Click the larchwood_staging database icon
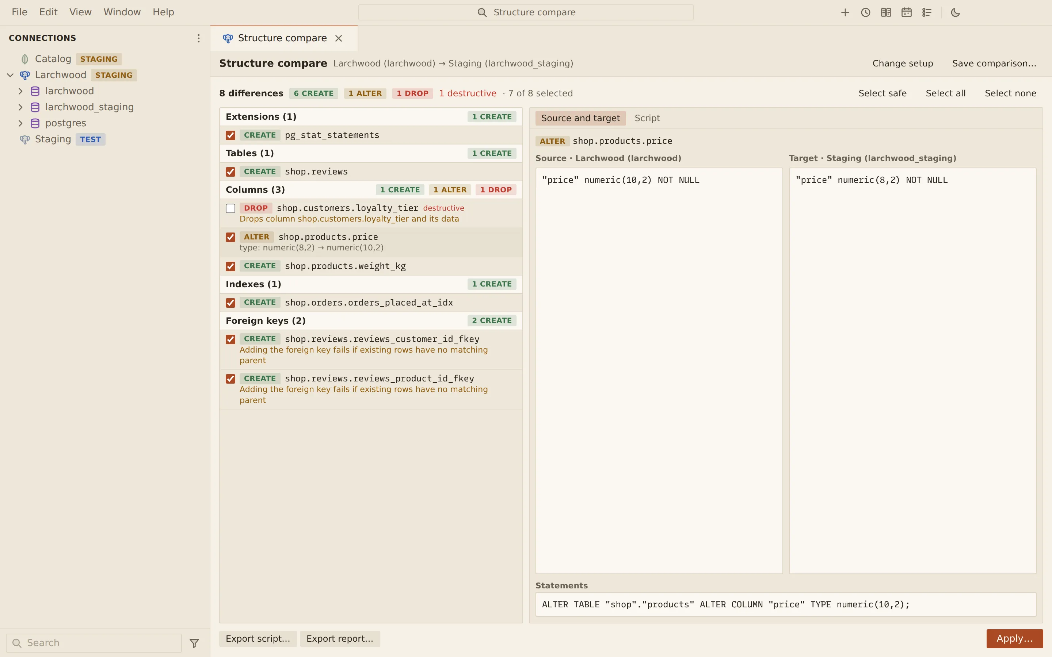The width and height of the screenshot is (1052, 657). tap(35, 107)
